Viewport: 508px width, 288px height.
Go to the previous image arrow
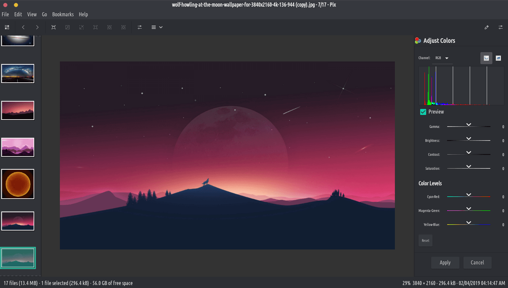pos(23,27)
